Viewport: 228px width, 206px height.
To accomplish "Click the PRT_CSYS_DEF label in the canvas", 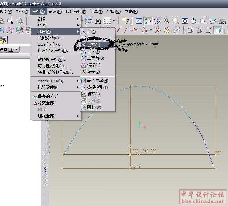I will tap(144, 151).
